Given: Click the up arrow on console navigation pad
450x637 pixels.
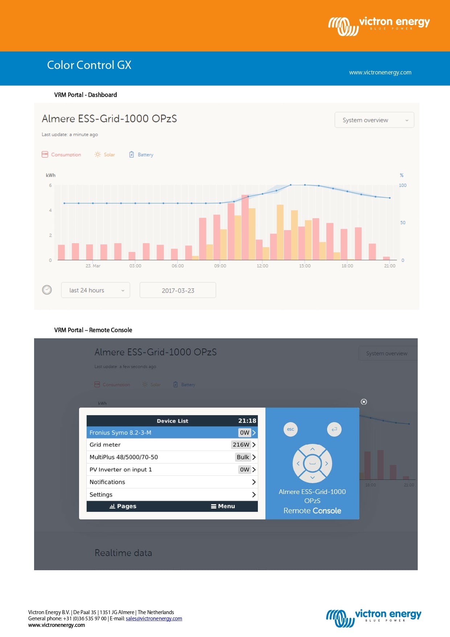Looking at the screenshot, I should pos(312,449).
